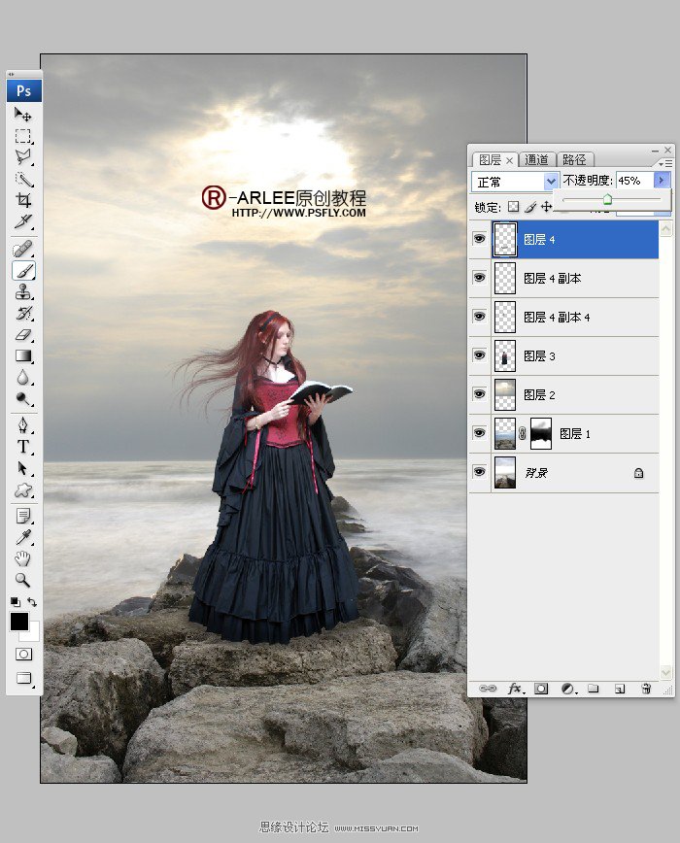Click the mask link icon on 图层 1
Screen dimensions: 680x843
tap(522, 433)
